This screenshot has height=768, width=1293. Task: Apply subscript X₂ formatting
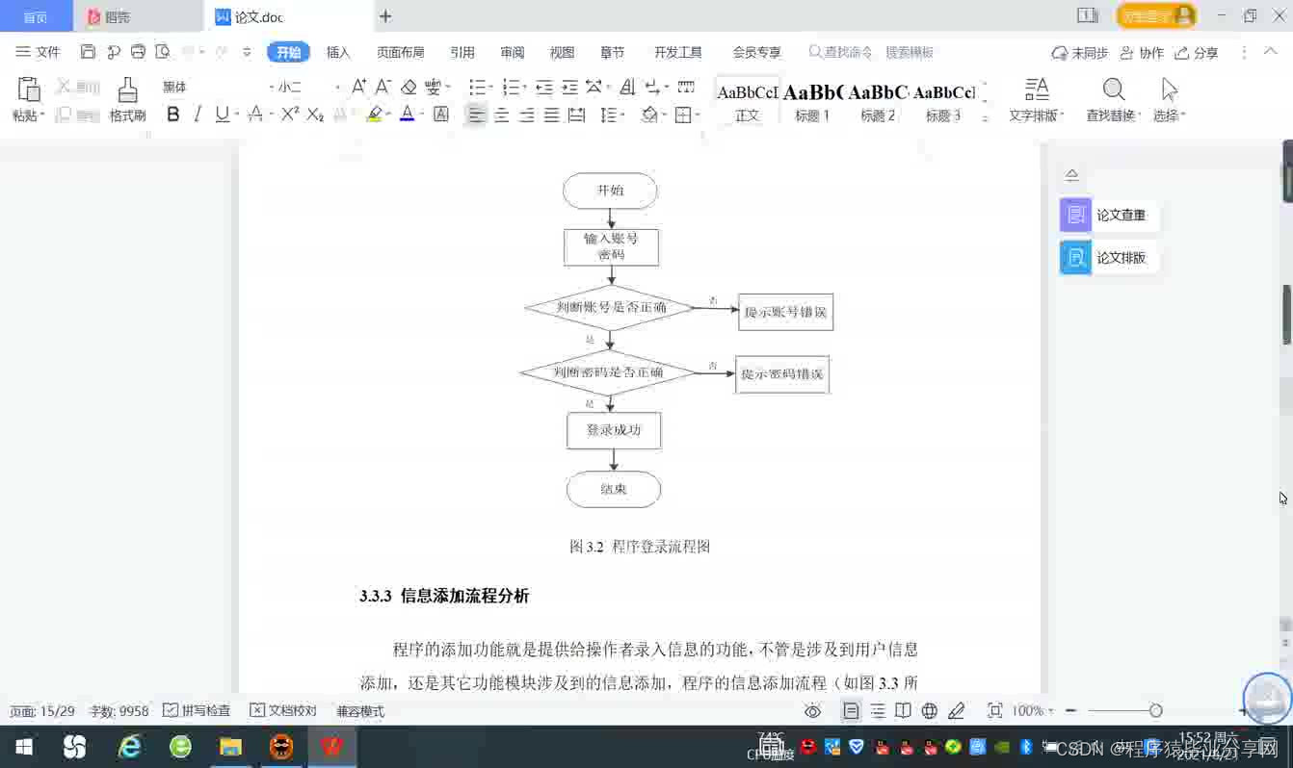pos(315,115)
